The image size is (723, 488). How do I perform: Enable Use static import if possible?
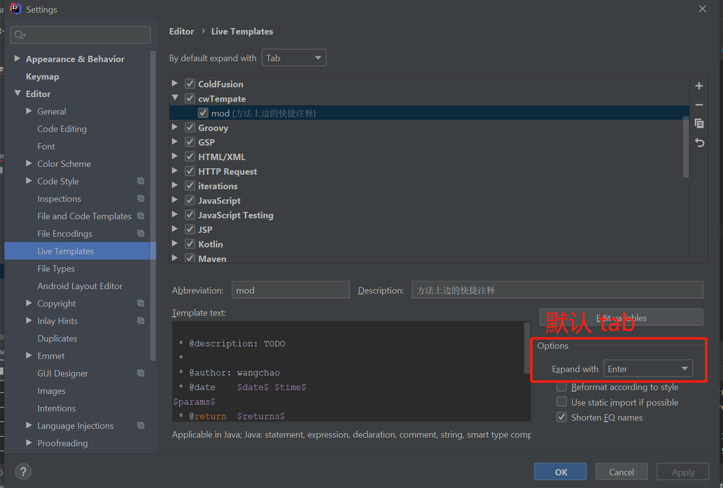562,402
